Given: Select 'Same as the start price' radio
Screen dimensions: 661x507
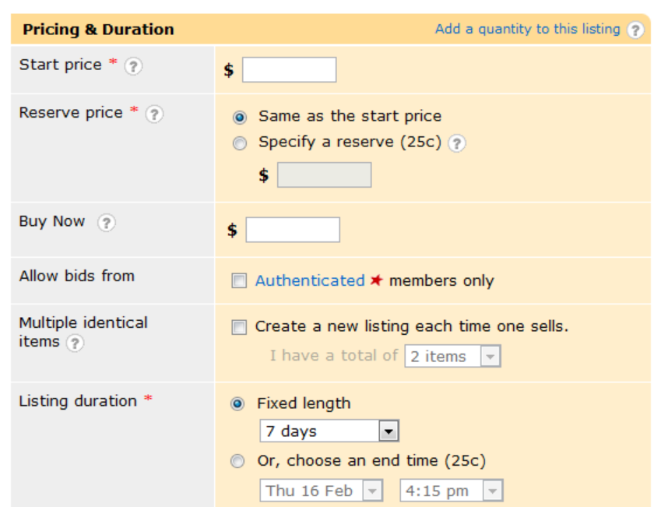Looking at the screenshot, I should [x=240, y=117].
